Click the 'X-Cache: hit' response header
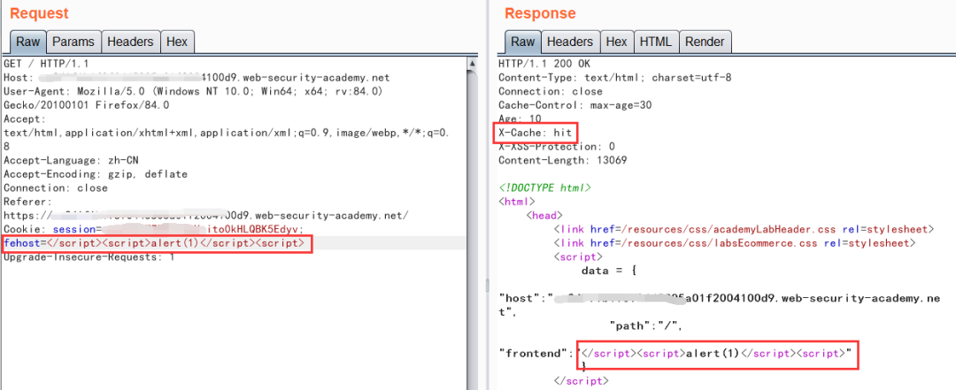956x390 pixels. click(x=535, y=133)
